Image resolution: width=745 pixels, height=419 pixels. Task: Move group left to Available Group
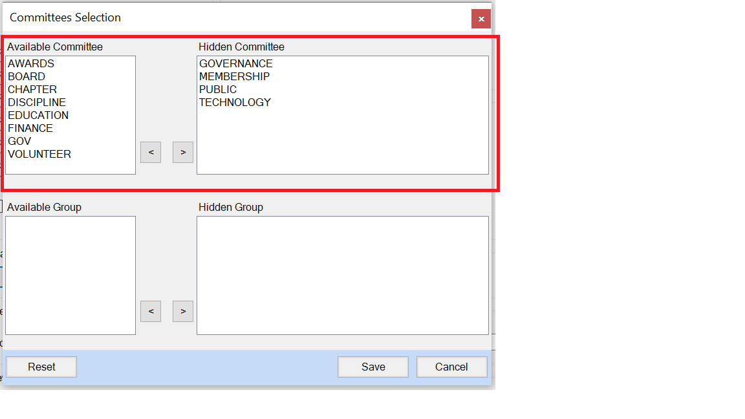click(151, 311)
